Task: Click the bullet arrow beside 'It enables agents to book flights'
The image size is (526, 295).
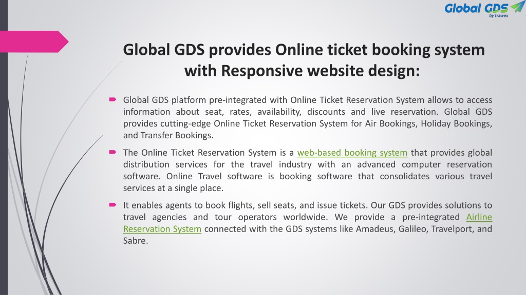Action: [112, 205]
